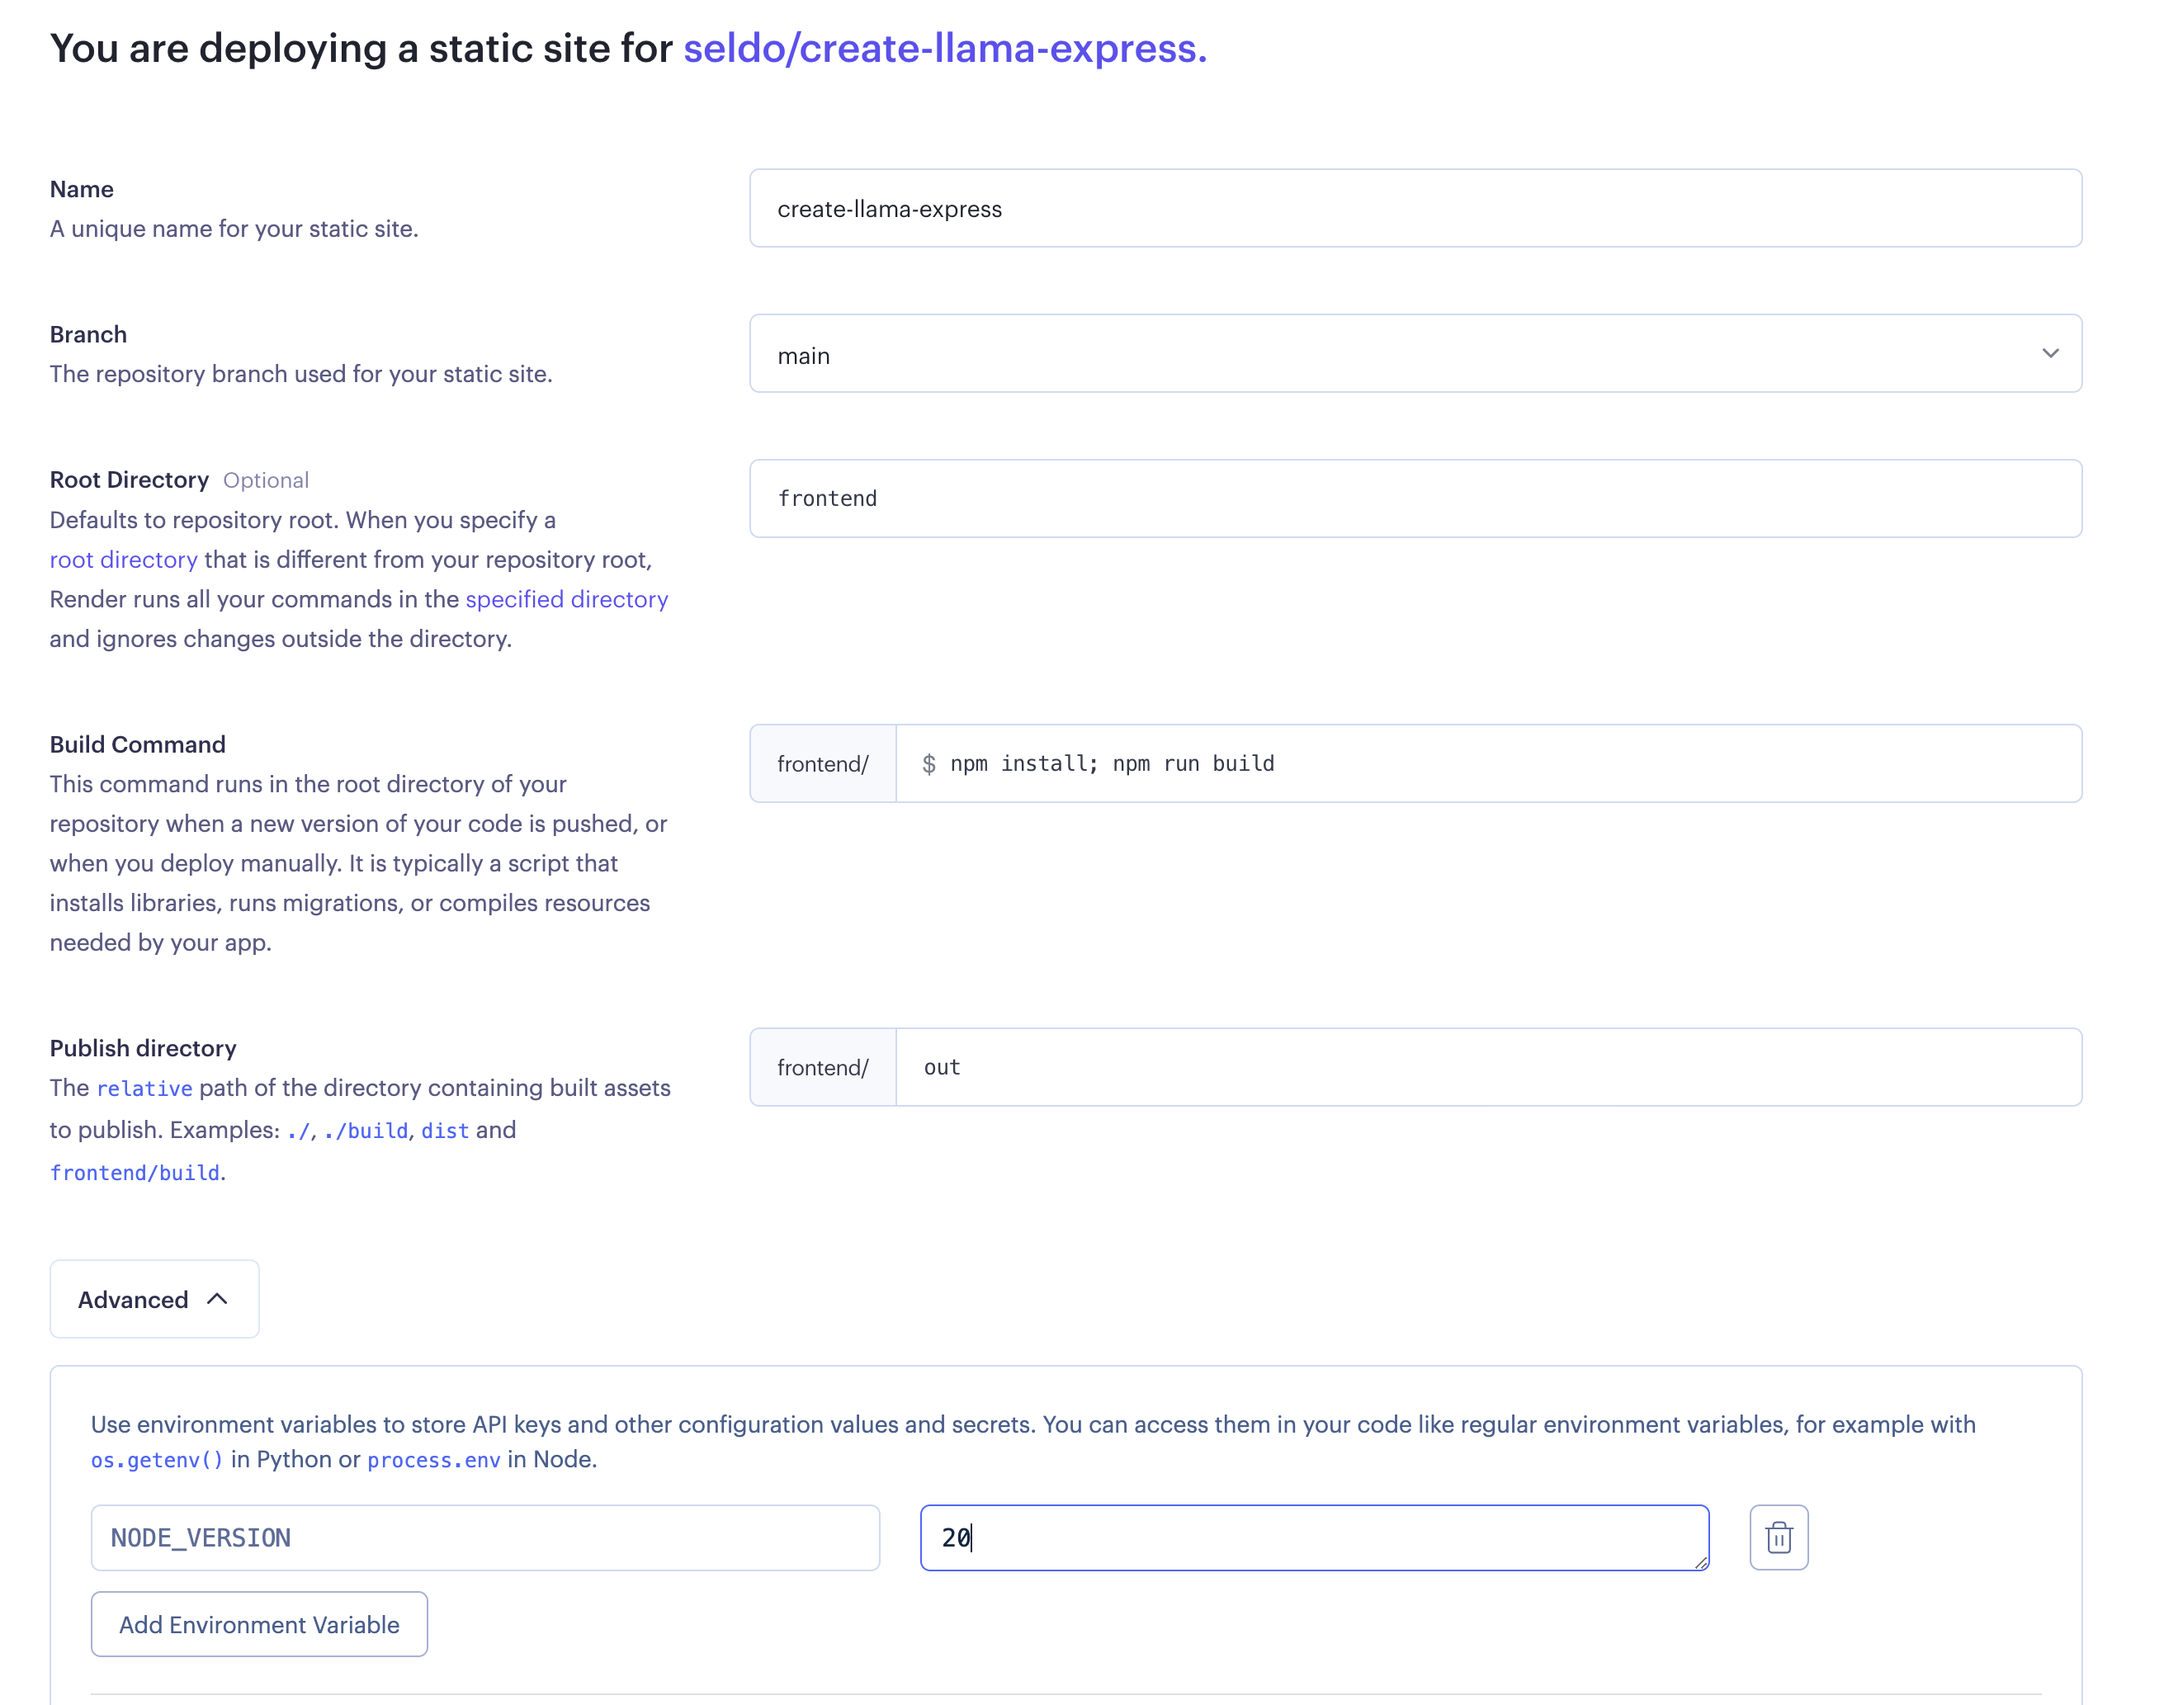
Task: Click the Add Environment Variable button
Action: [x=258, y=1624]
